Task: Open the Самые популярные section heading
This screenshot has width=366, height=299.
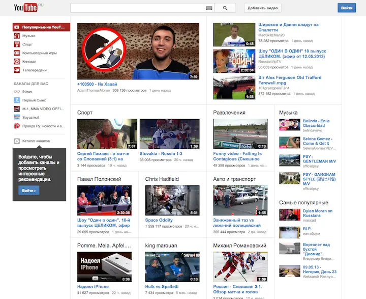Action: coord(303,203)
